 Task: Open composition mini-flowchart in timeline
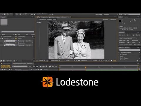pos(30,67)
